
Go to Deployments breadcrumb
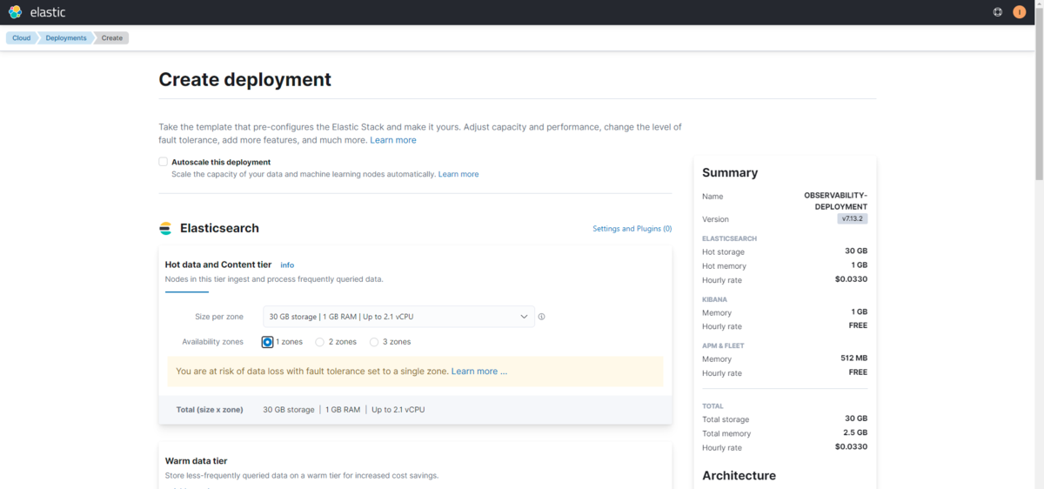point(66,38)
